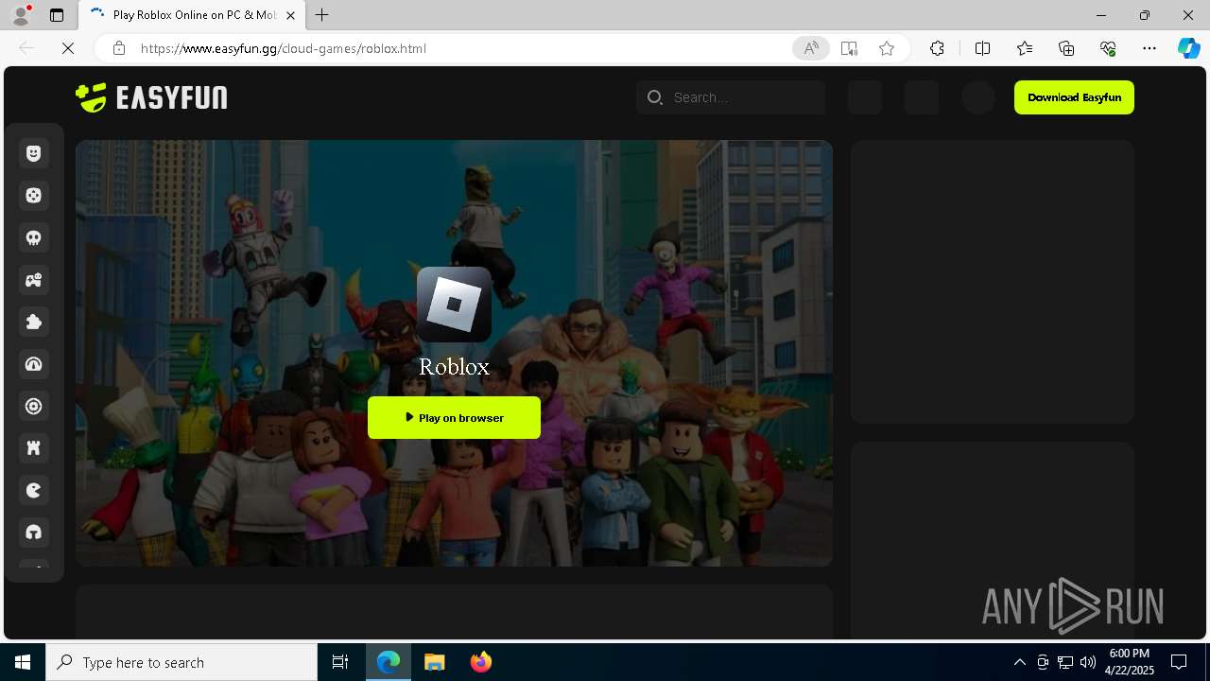
Task: Click the Roblox title text
Action: tap(454, 367)
